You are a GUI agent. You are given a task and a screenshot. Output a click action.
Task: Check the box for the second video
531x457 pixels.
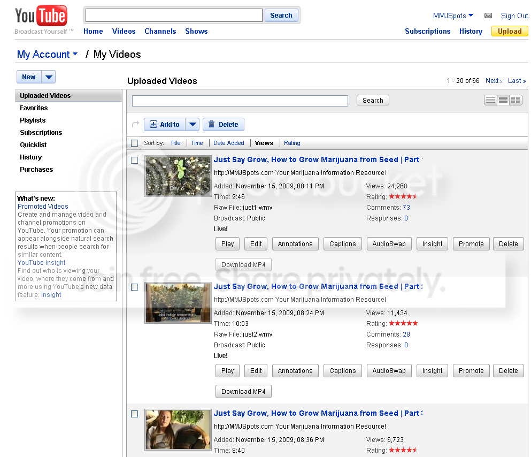134,287
